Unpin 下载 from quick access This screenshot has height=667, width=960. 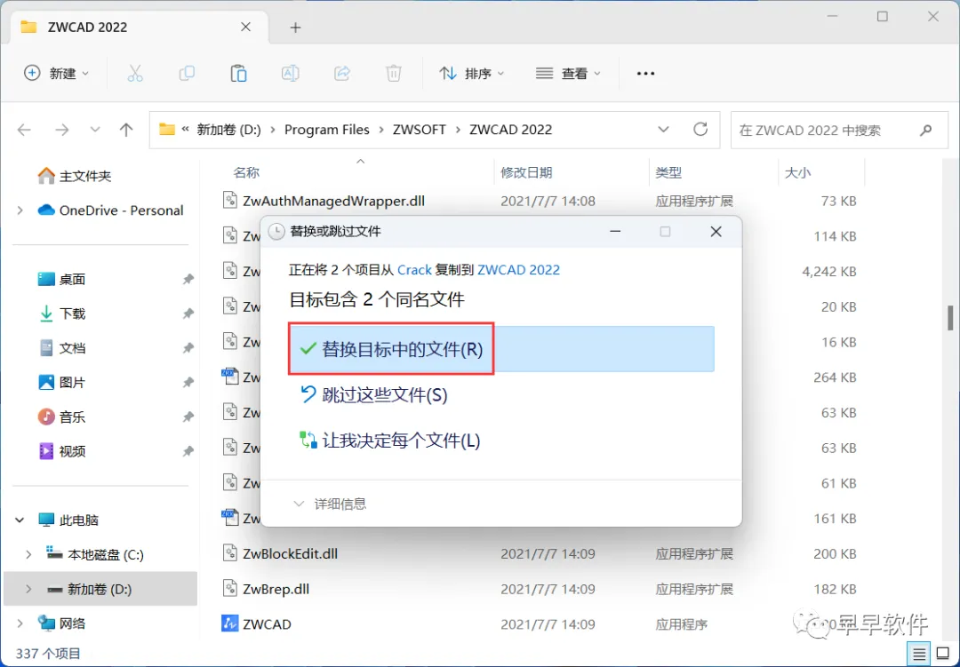click(x=188, y=314)
